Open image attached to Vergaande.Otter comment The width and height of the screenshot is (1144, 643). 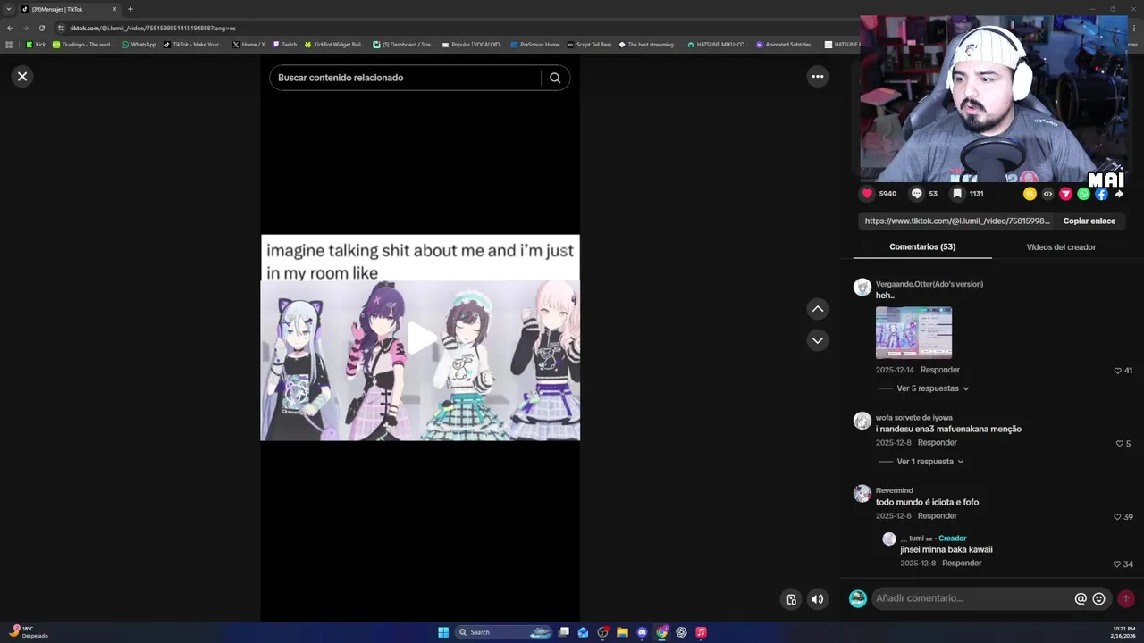[x=913, y=332]
